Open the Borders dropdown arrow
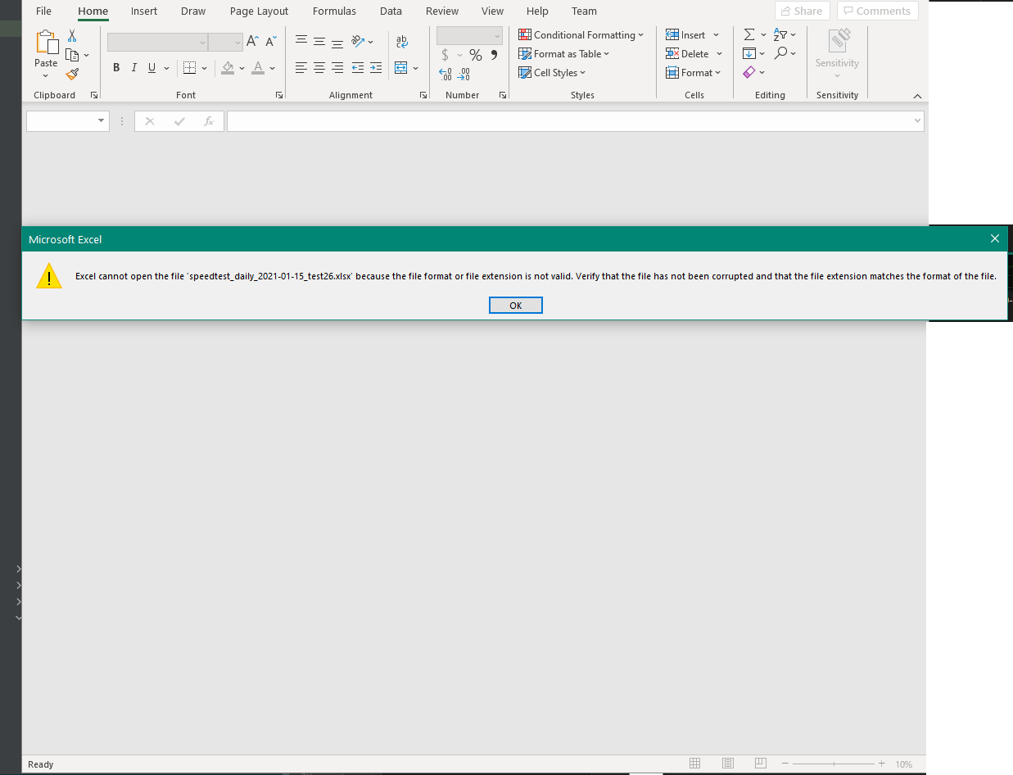1013x775 pixels. click(205, 67)
